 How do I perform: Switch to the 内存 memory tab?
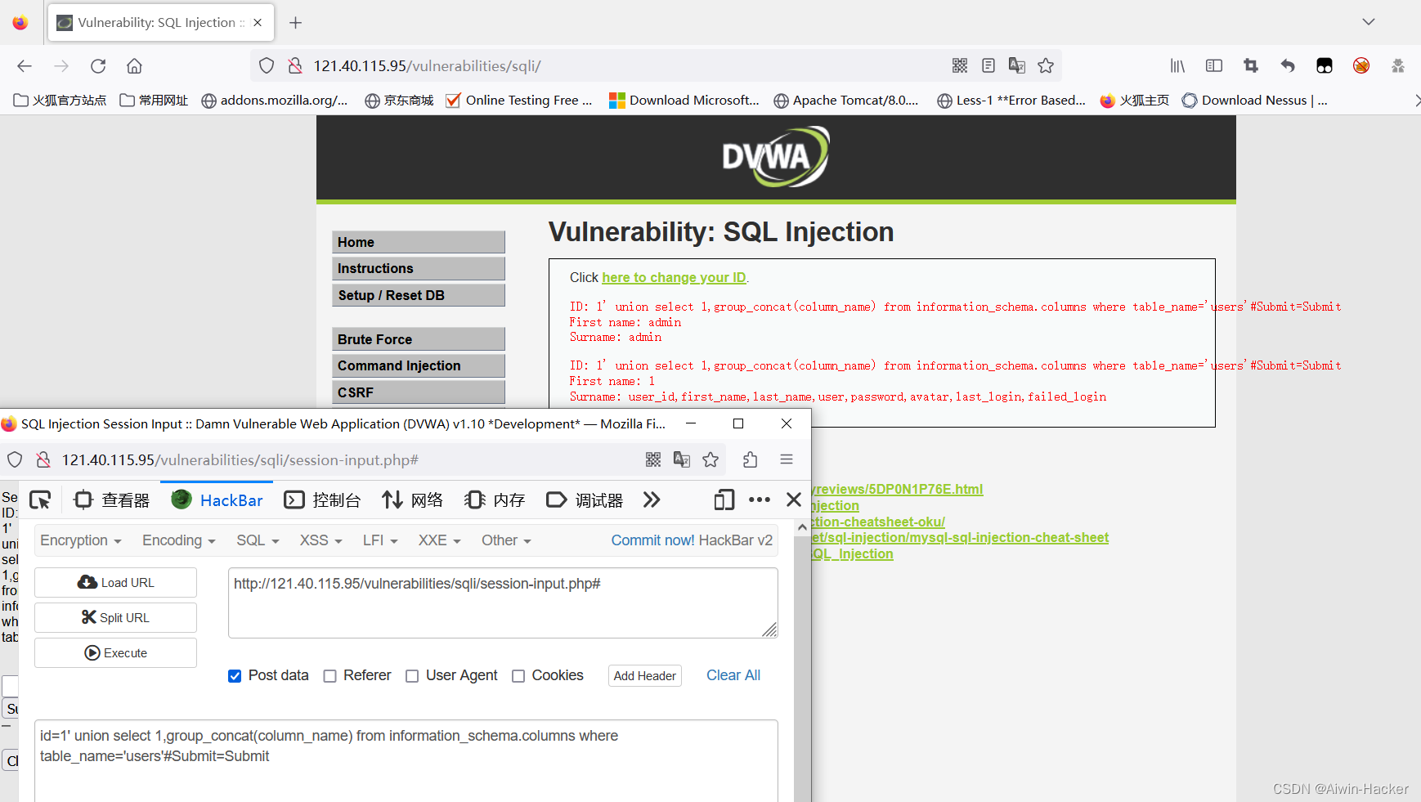coord(495,500)
